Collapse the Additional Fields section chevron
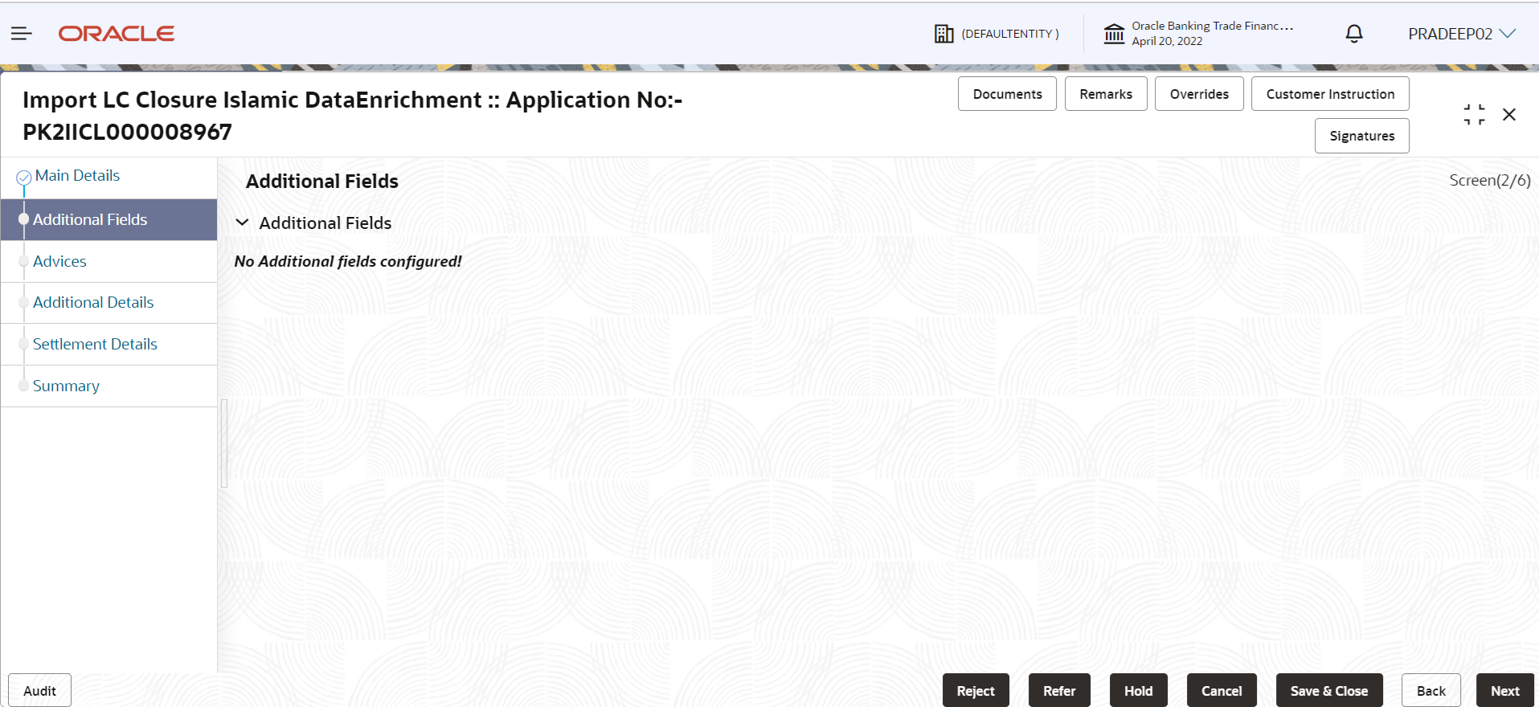 [x=242, y=223]
